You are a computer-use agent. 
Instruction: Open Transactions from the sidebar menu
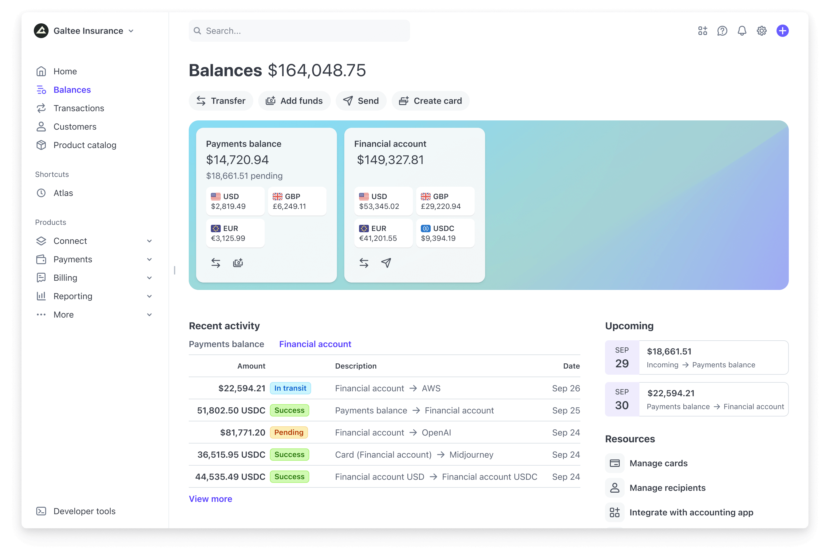pos(79,108)
